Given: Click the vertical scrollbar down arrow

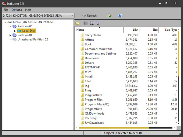Looking at the screenshot, I should 178,124.
